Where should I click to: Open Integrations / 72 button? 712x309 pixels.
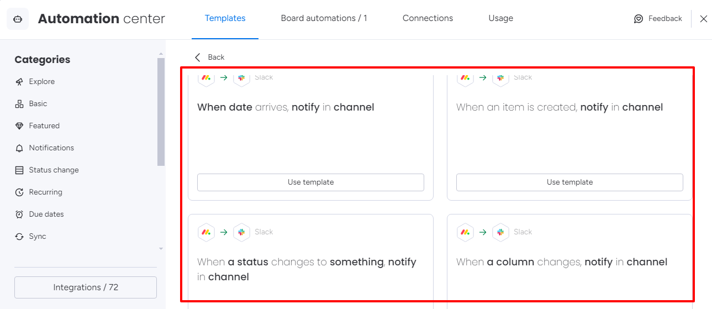coord(86,287)
